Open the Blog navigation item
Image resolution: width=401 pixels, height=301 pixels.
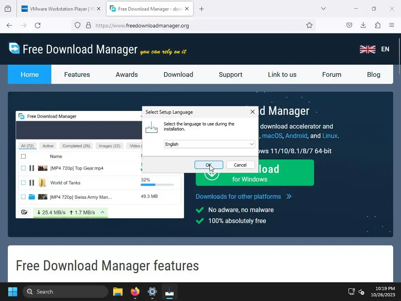tap(374, 74)
